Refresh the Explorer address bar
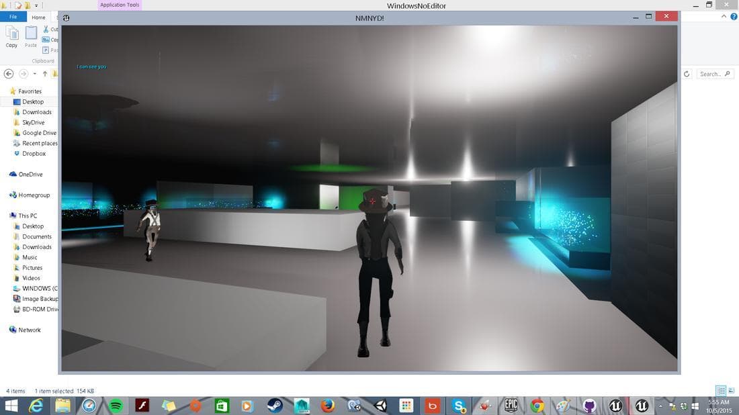This screenshot has height=415, width=739. [x=687, y=74]
